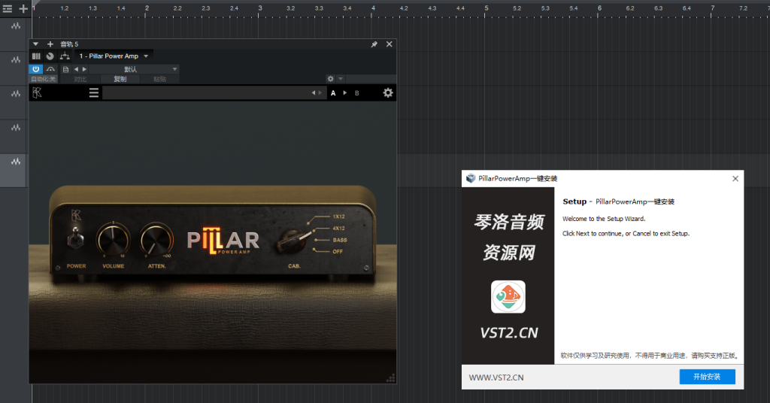Image resolution: width=770 pixels, height=403 pixels.
Task: Close the Pillar Power Amp plugin window
Action: (389, 44)
